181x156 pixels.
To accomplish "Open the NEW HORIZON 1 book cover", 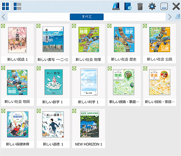I will 89,124.
